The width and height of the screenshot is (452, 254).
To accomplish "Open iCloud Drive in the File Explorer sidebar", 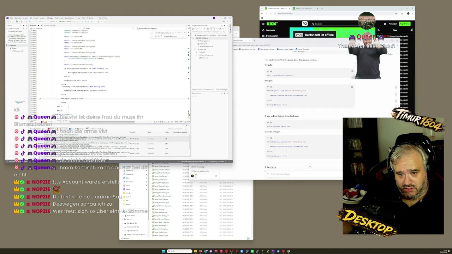I will coord(130,182).
